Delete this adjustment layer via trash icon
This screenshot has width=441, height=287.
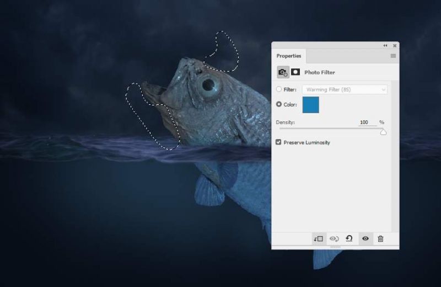380,239
